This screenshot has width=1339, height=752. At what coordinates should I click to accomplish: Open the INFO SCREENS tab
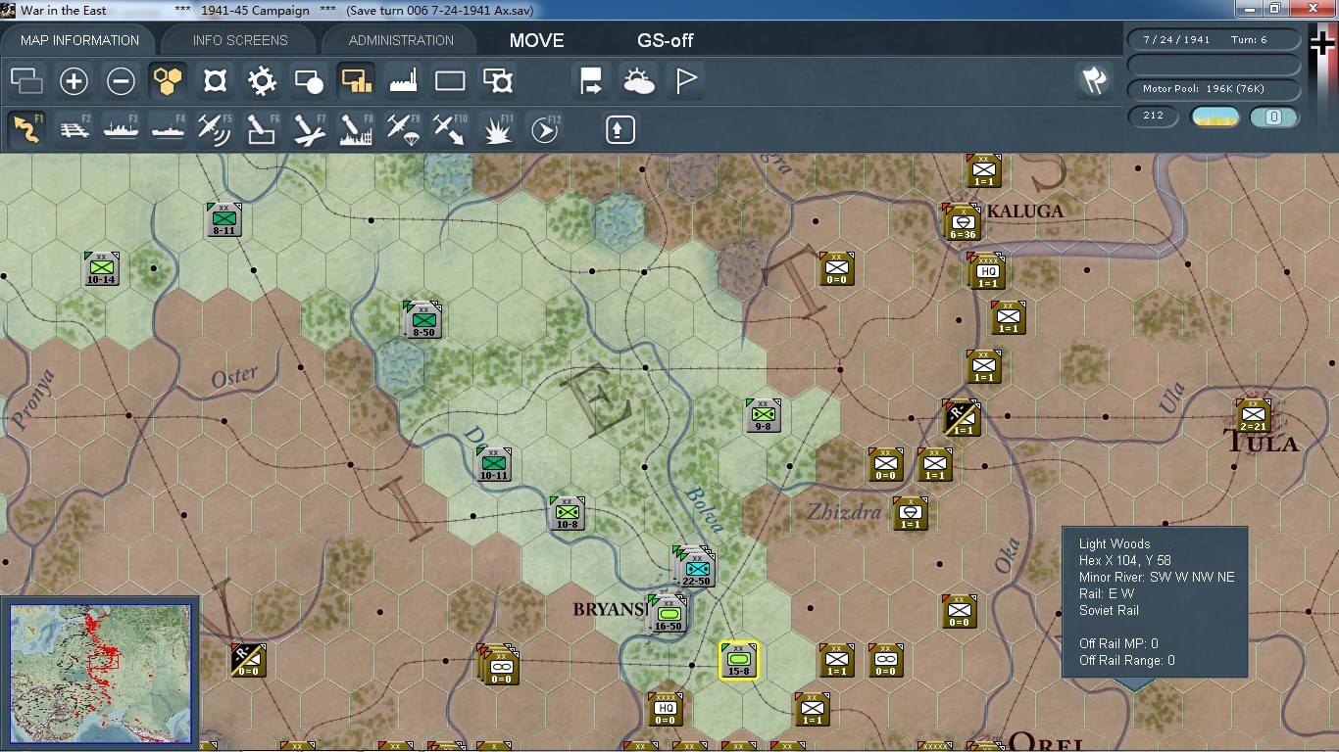coord(240,40)
